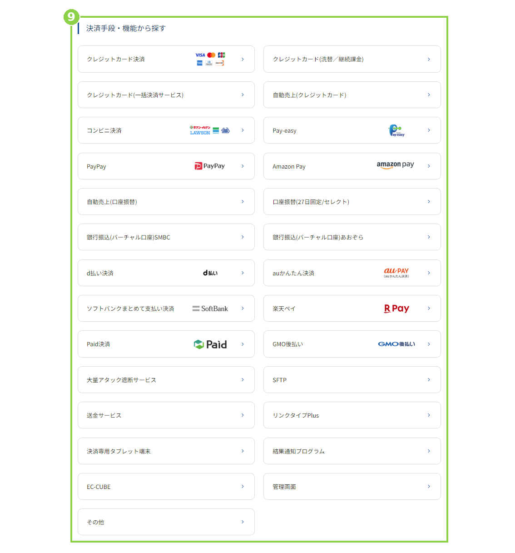This screenshot has height=553, width=515.
Task: Open the SFTP category
Action: point(352,380)
